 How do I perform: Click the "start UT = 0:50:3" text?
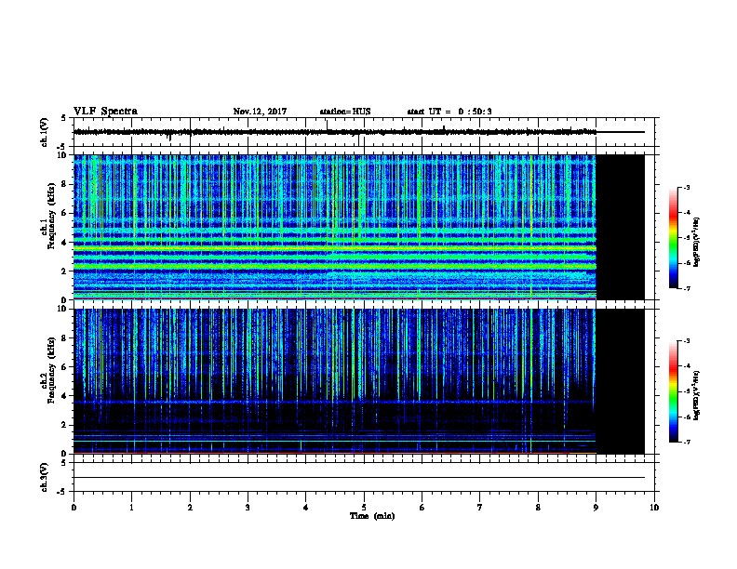point(449,112)
